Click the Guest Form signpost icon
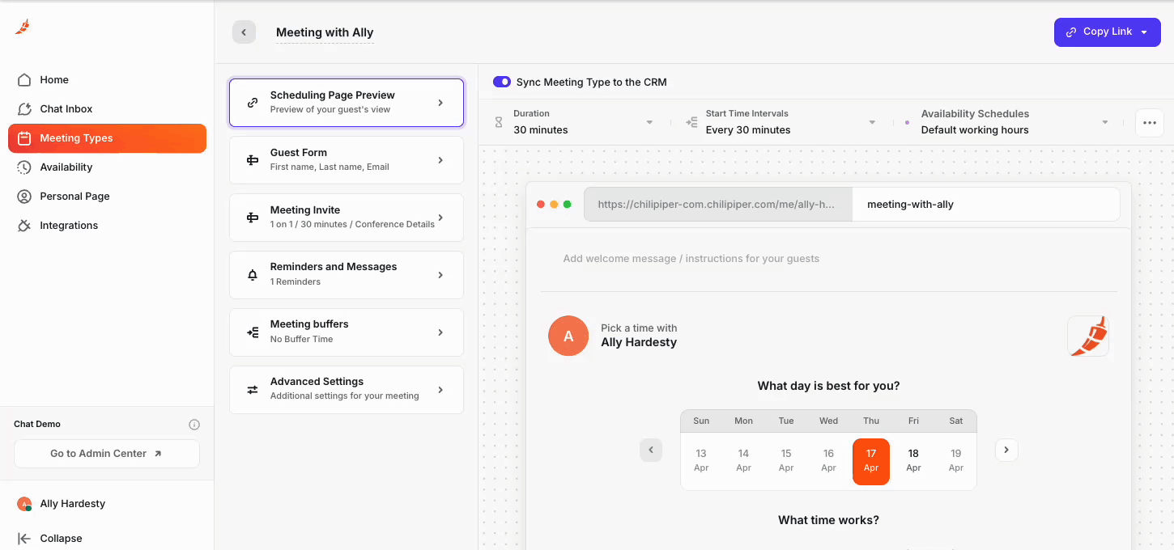This screenshot has height=550, width=1174. (253, 160)
